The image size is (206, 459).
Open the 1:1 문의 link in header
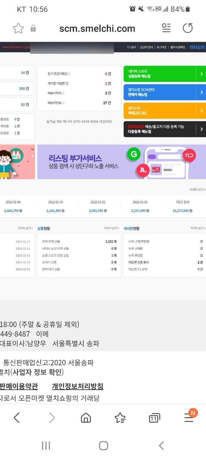tap(131, 47)
